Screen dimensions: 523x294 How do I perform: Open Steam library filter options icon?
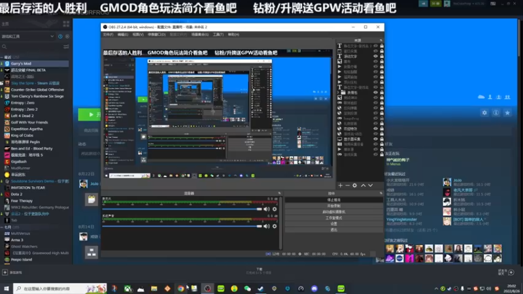(66, 46)
